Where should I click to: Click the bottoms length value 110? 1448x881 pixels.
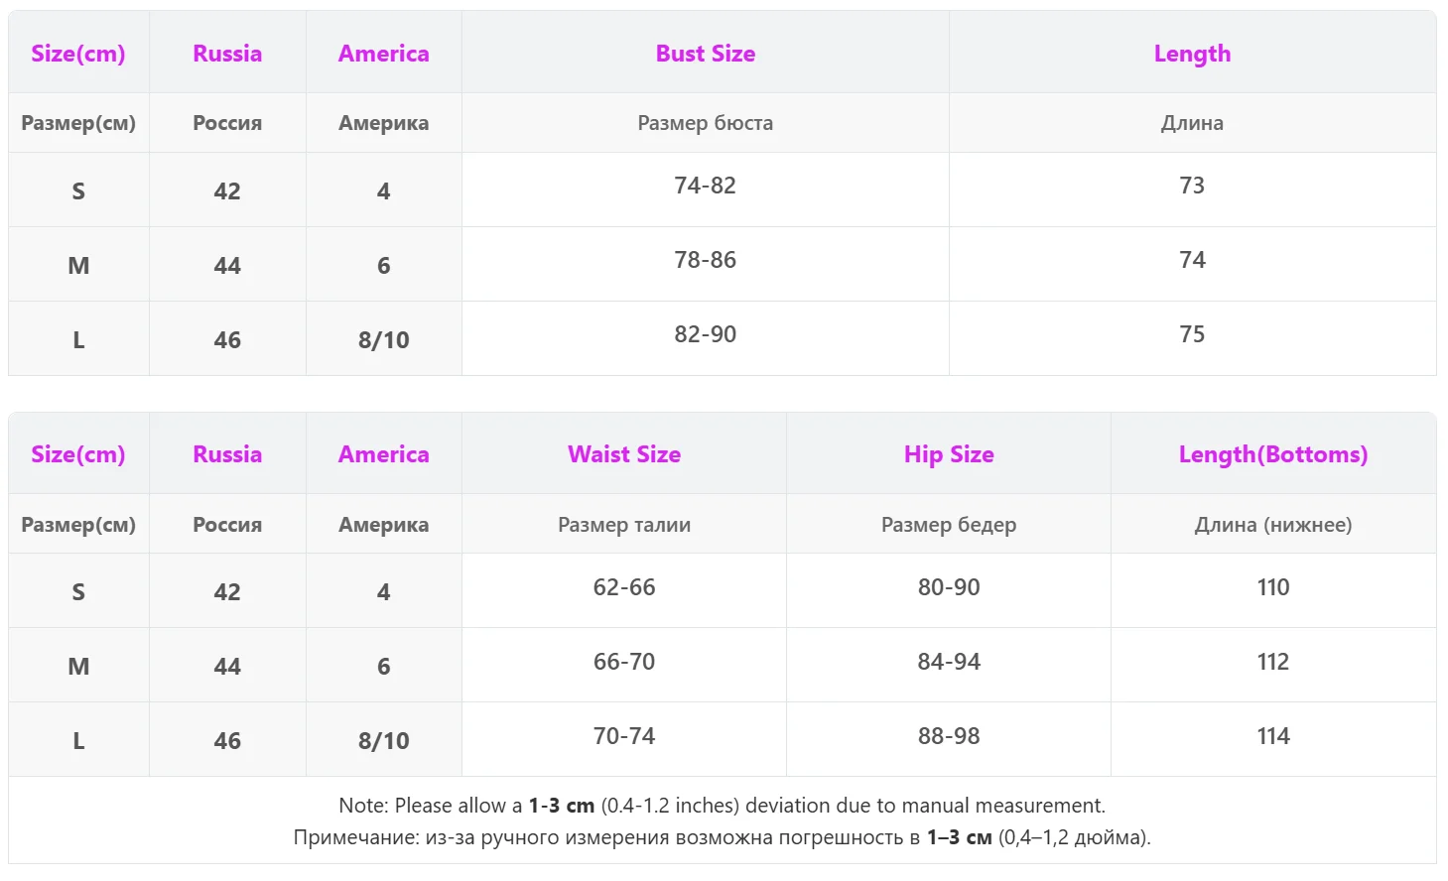coord(1273,587)
